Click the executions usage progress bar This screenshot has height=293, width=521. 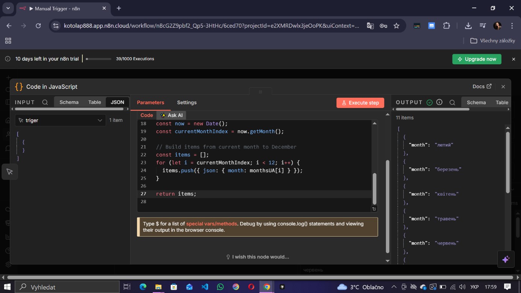[x=99, y=59]
